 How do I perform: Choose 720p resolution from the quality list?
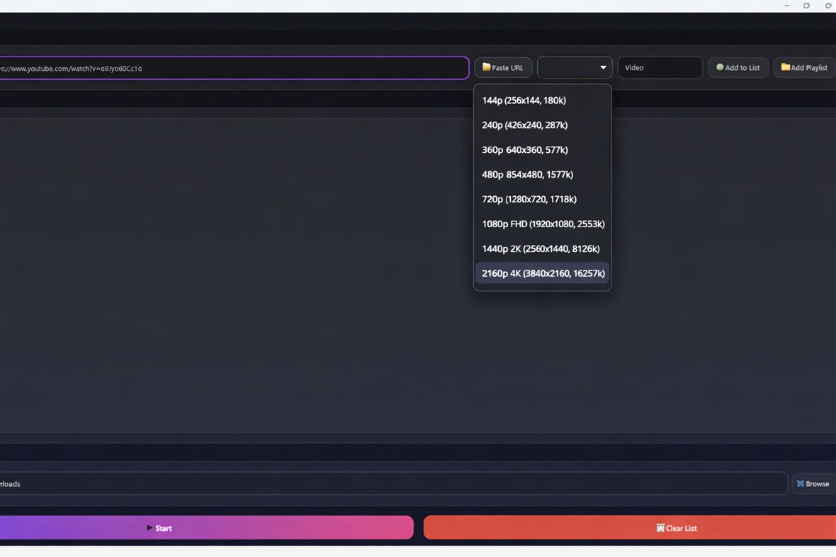(529, 199)
